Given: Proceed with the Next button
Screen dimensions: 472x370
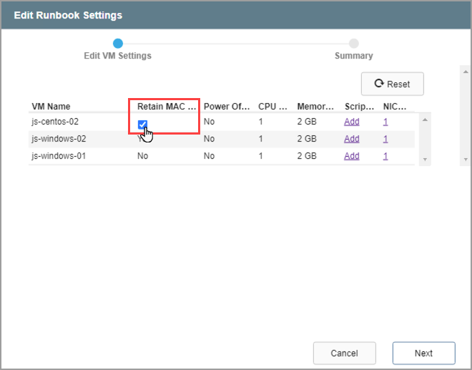Looking at the screenshot, I should click(423, 353).
